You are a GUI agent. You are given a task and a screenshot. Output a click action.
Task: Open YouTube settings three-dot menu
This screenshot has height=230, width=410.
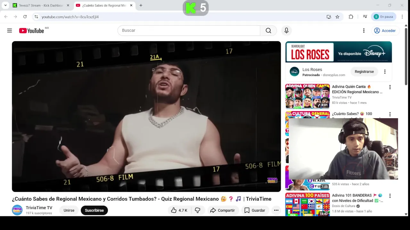[364, 31]
